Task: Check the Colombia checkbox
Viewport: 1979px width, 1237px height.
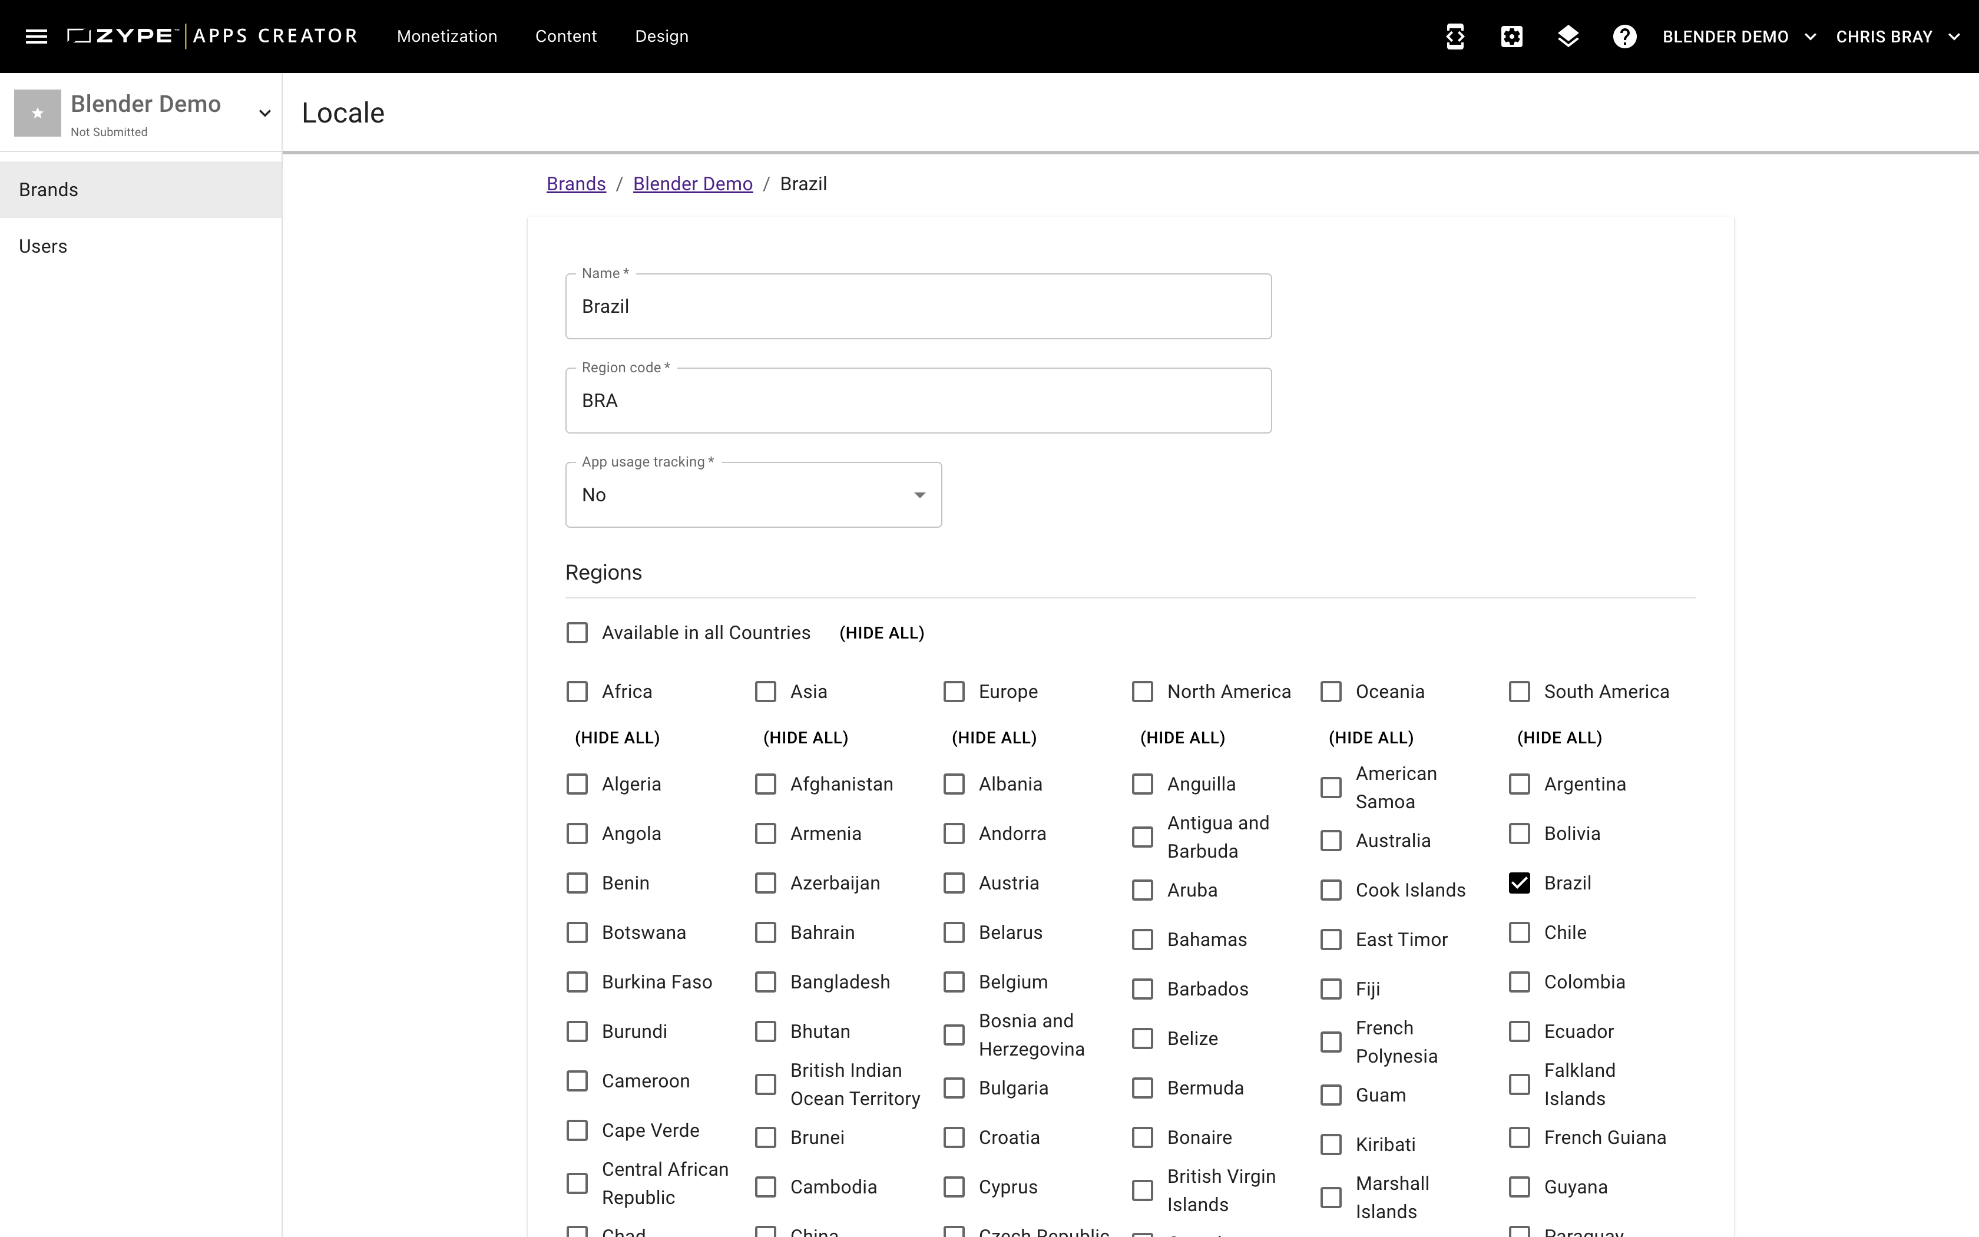Action: (x=1520, y=982)
